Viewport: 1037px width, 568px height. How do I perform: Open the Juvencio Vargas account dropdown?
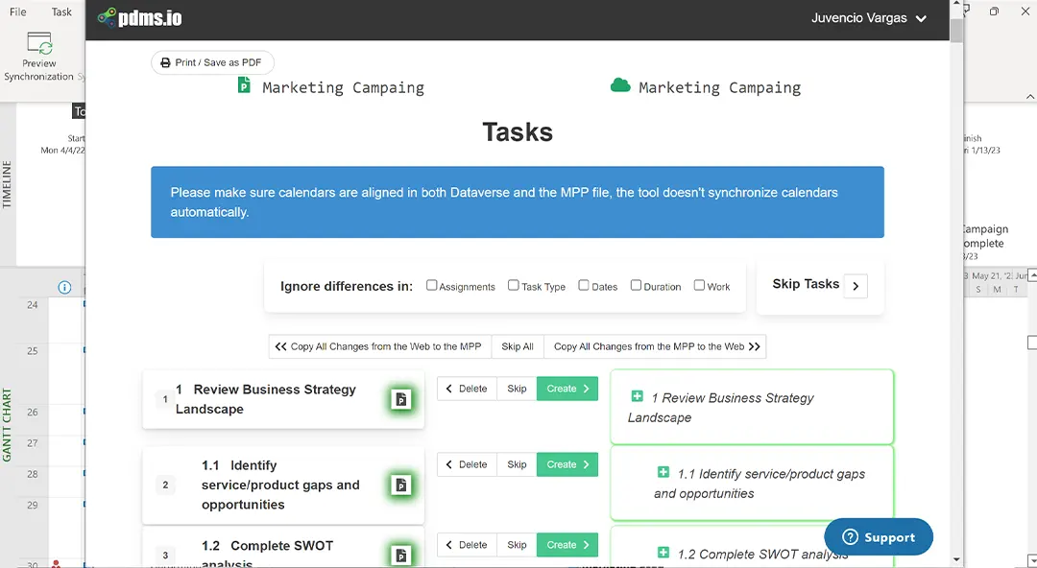coord(870,17)
